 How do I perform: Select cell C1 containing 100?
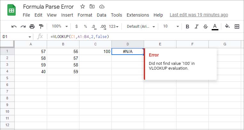pos(95,51)
